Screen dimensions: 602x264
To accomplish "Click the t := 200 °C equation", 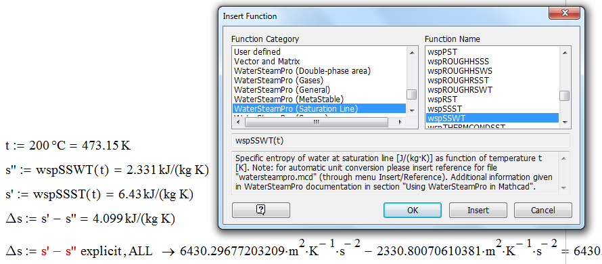I will tap(68, 146).
